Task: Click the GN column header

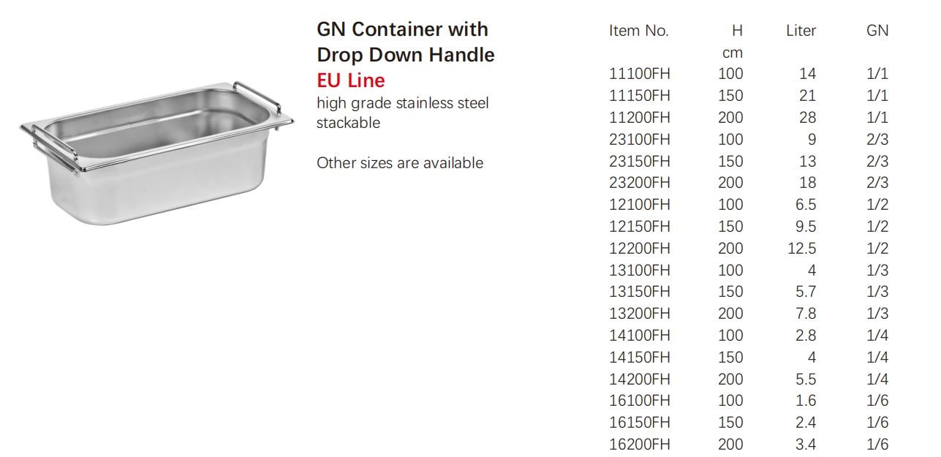Action: (877, 31)
